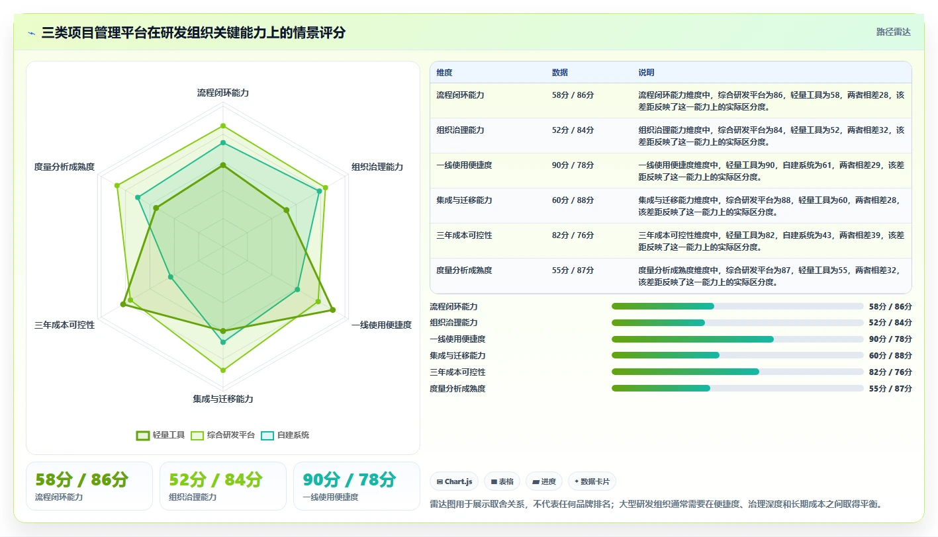Click the 数据 column header
Screen dimensions: 938x537
click(x=559, y=72)
